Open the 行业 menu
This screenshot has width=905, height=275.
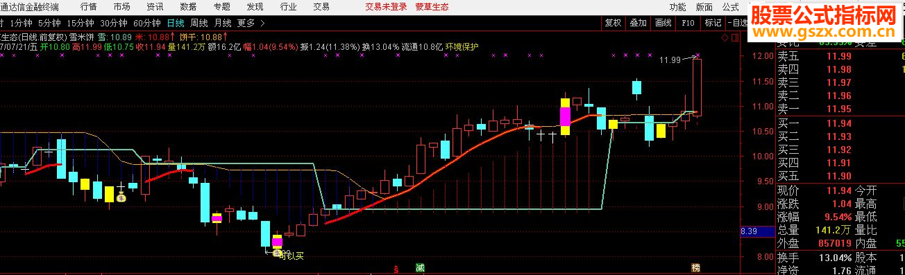click(x=288, y=6)
